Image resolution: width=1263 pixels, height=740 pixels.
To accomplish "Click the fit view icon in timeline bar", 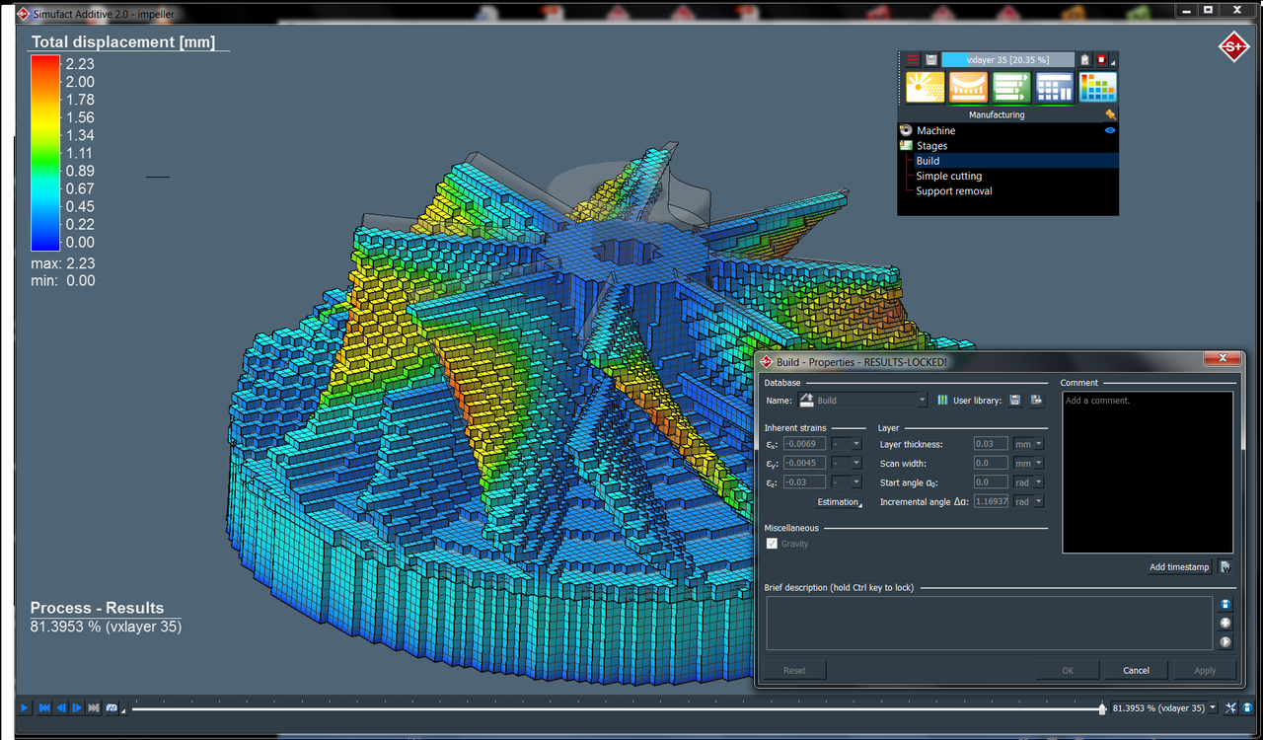I will coord(1230,708).
